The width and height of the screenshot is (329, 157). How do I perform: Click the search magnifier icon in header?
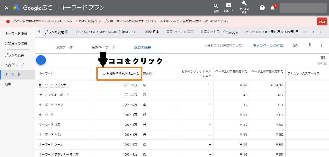[x=216, y=6]
